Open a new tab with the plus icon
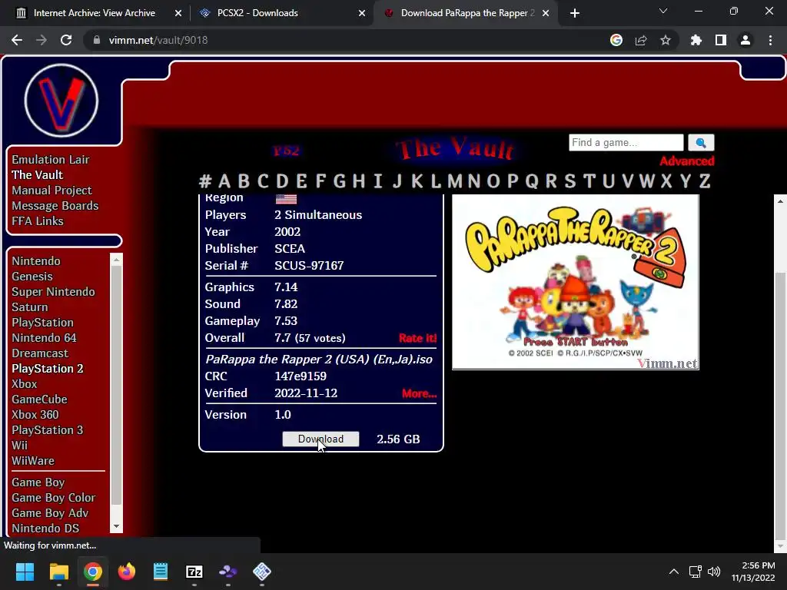This screenshot has width=787, height=590. point(575,13)
